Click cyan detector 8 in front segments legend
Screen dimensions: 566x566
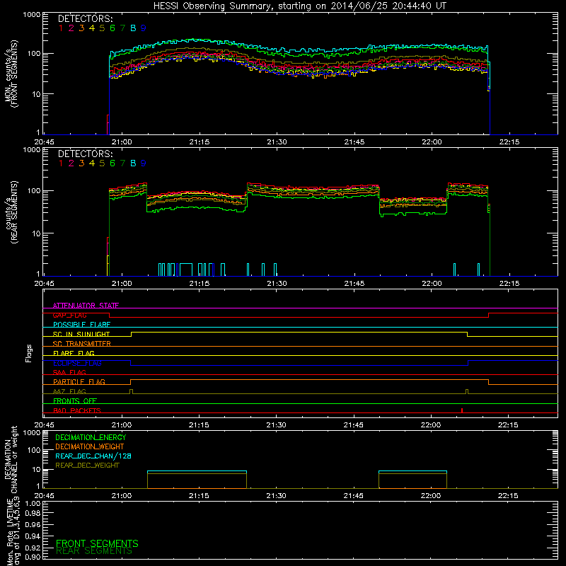(x=133, y=28)
